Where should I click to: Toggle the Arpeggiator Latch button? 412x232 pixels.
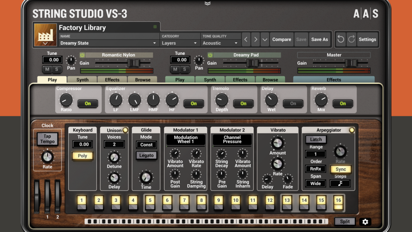(x=316, y=139)
